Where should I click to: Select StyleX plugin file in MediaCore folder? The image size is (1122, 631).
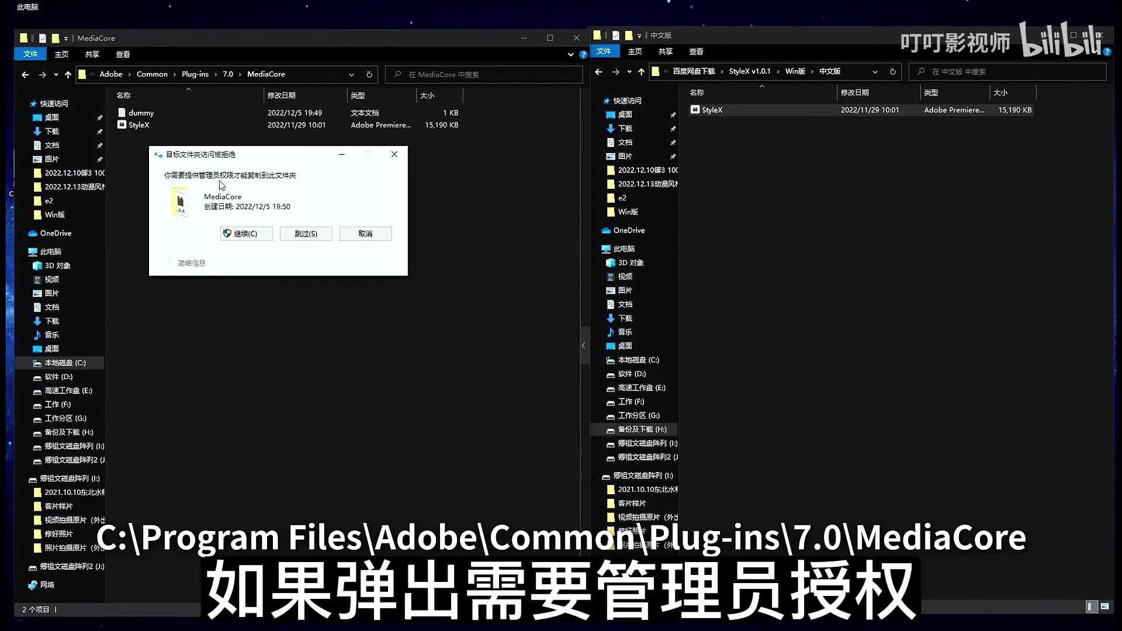coord(138,125)
